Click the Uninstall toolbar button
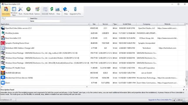Image resolution: width=188 pixels, height=105 pixels. coord(45,11)
